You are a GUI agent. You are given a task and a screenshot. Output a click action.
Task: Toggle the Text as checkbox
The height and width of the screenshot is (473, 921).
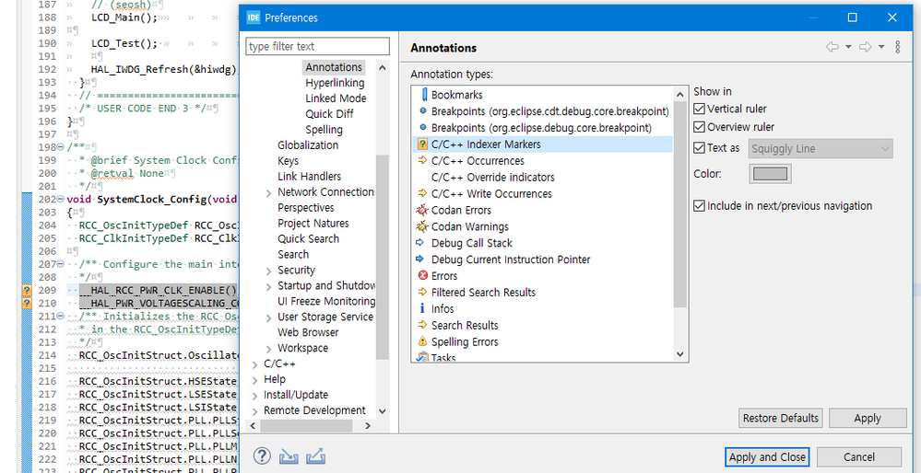(699, 148)
